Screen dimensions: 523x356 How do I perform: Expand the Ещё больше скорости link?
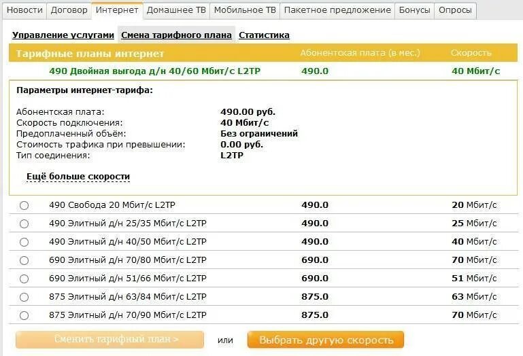(78, 177)
